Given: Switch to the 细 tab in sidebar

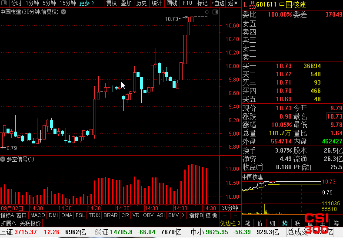Looking at the screenshot, I should (272, 223).
